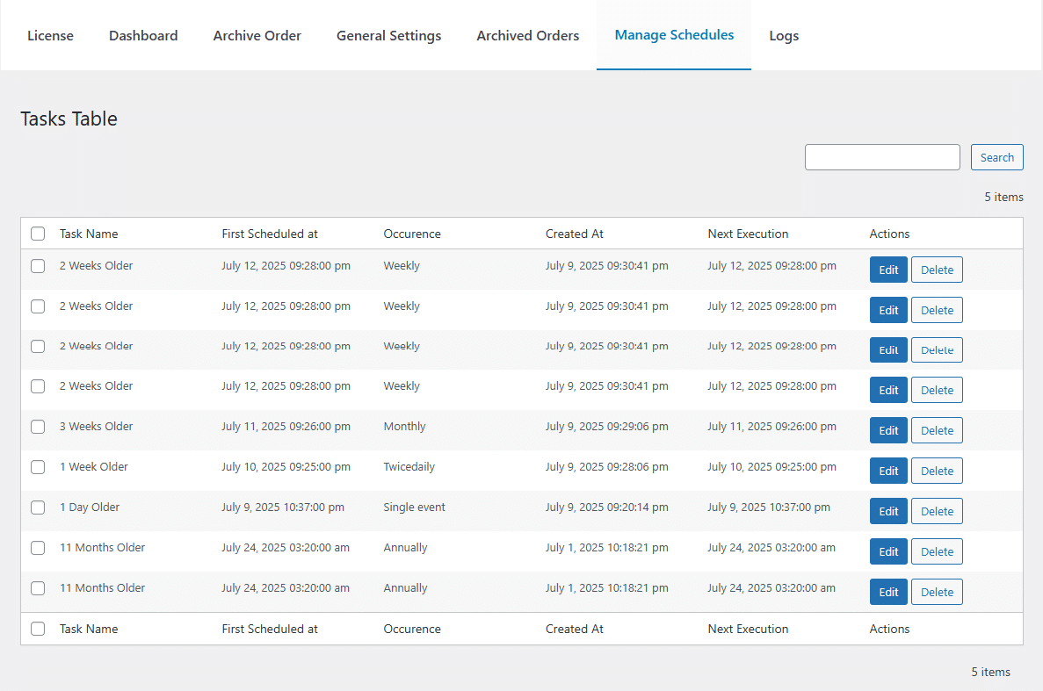
Task: Open the General Settings tab
Action: tap(389, 36)
